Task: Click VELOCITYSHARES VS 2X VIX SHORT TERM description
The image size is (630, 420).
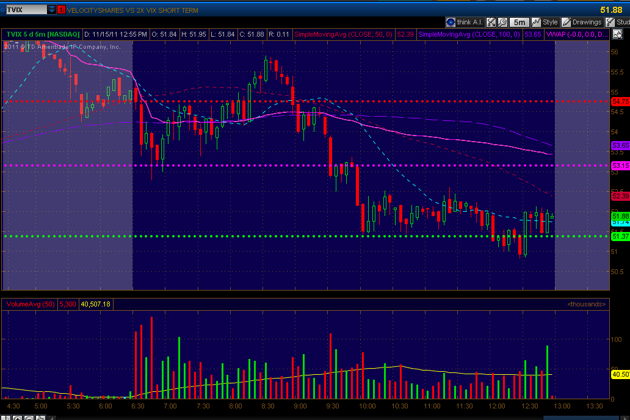Action: [x=132, y=10]
